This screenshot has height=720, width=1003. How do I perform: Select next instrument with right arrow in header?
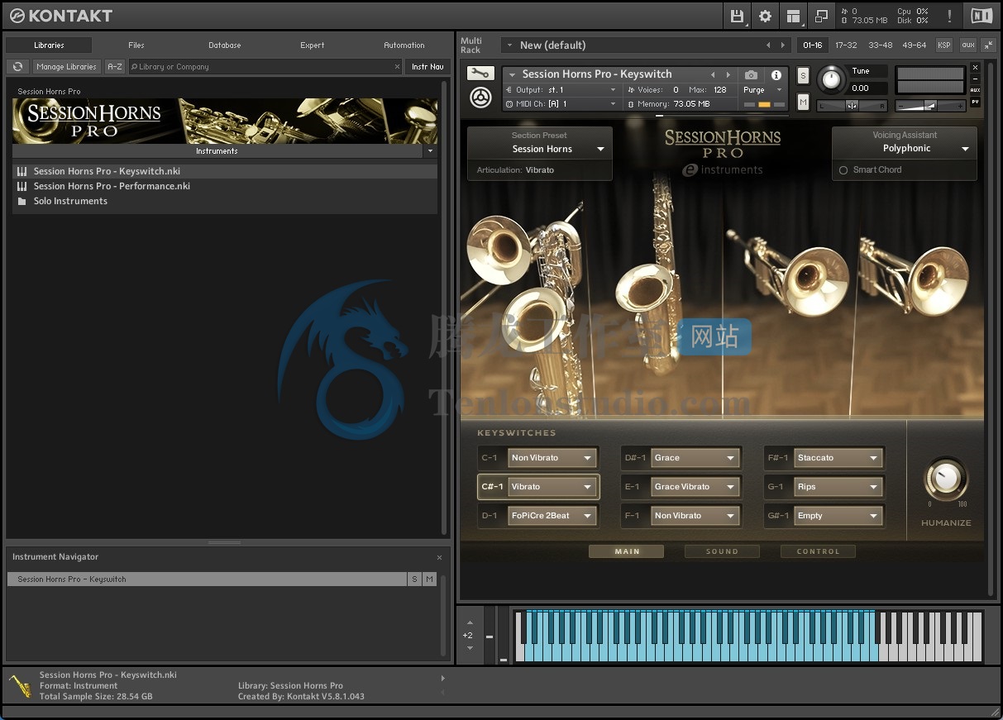click(x=728, y=74)
